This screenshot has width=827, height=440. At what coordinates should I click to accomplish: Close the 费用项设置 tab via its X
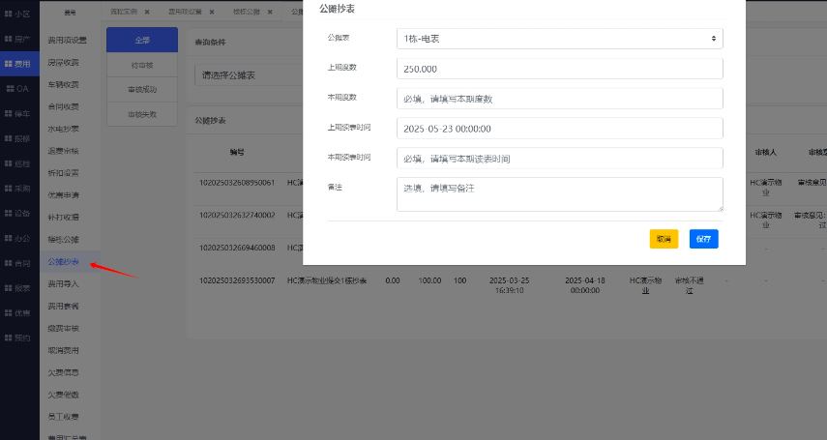(x=212, y=12)
